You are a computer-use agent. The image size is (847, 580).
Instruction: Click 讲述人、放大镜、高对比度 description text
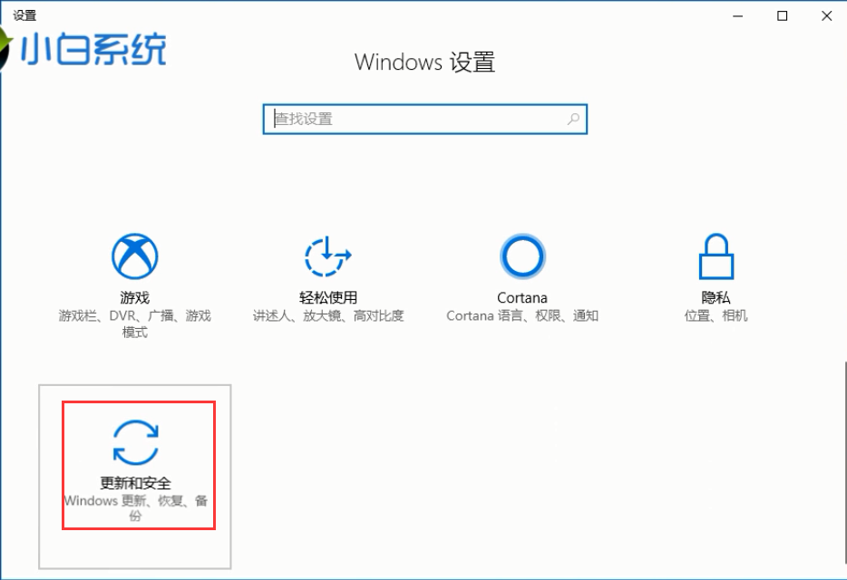point(328,316)
